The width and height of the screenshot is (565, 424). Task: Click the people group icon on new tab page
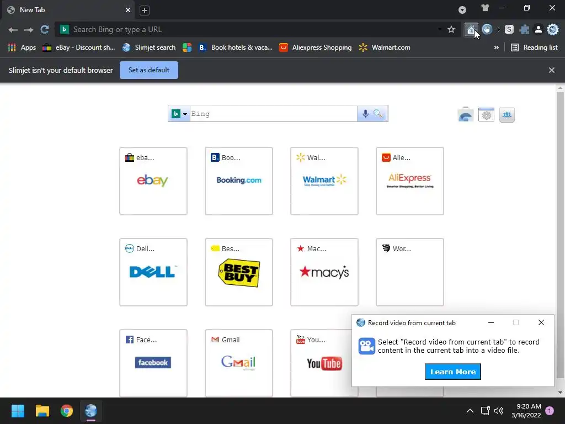(507, 115)
